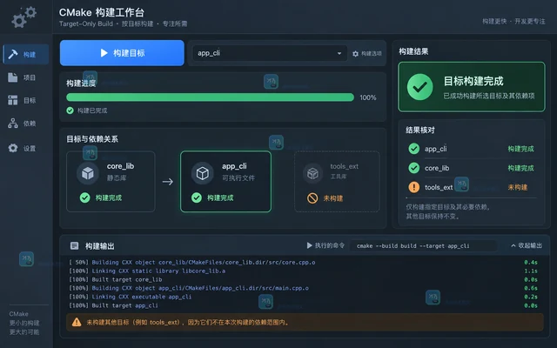Click the Building main.cpp.o output line
557x348 pixels.
coord(189,288)
